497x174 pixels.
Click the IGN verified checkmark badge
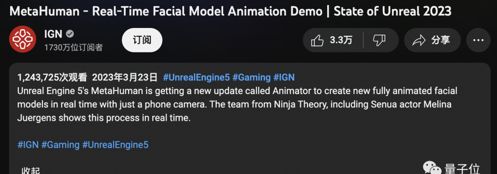70,34
